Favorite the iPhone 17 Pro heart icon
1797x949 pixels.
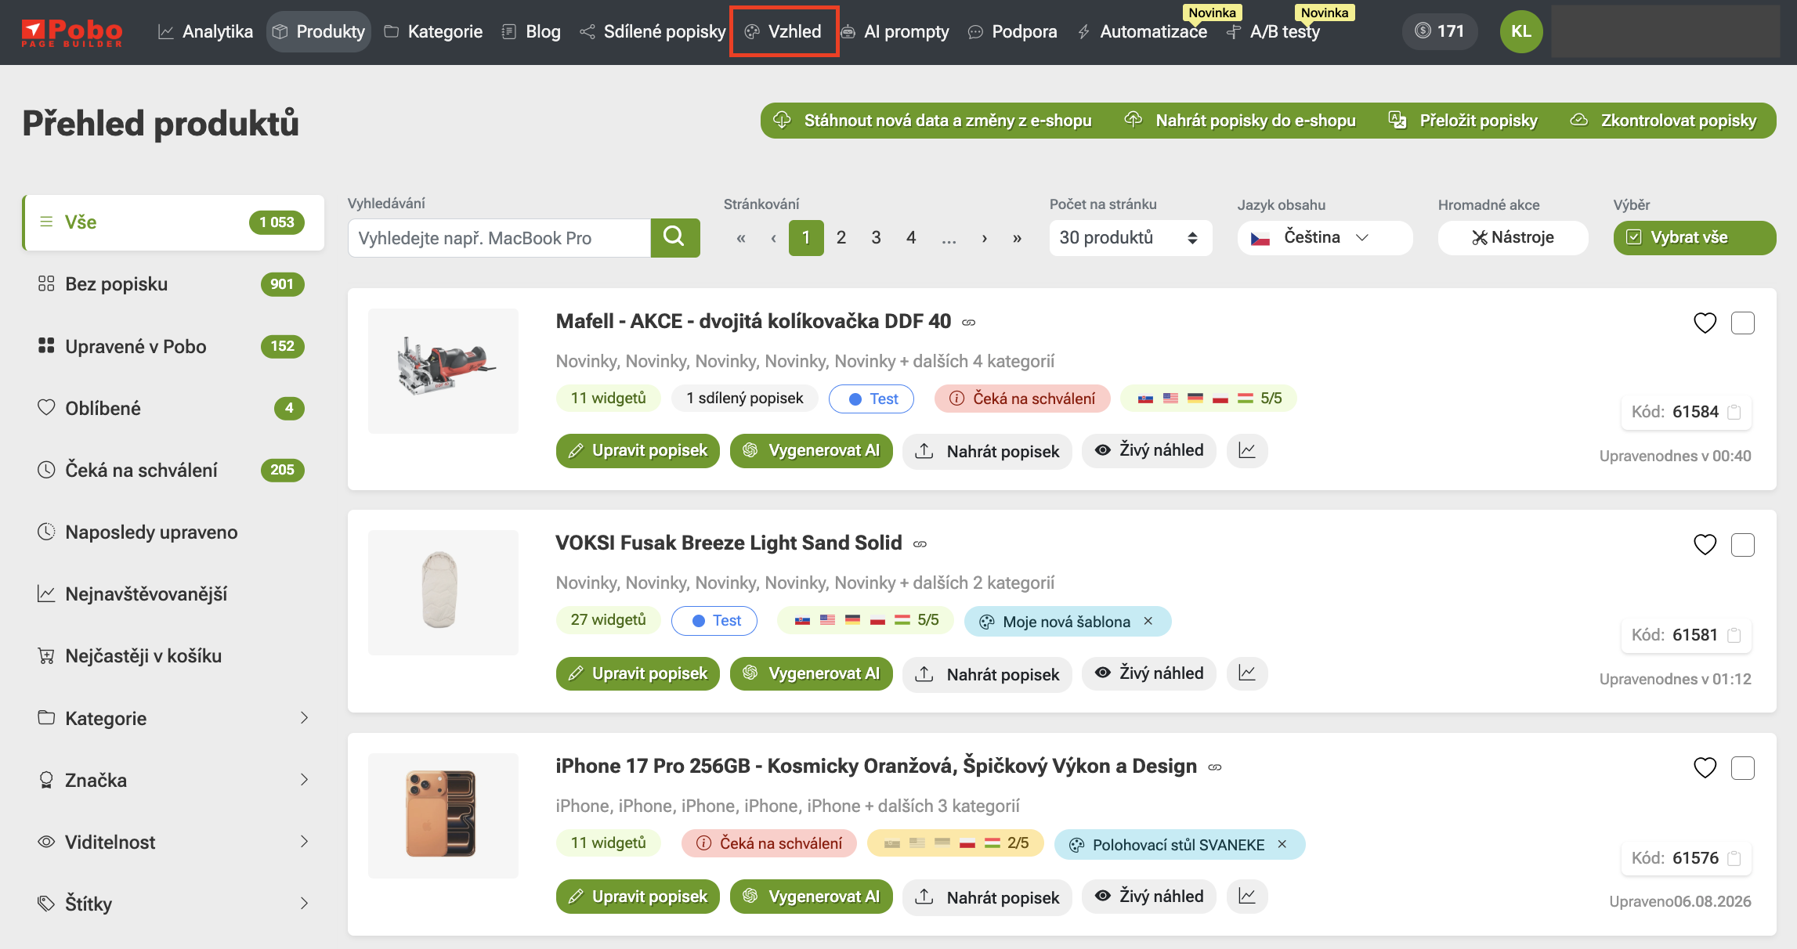click(x=1705, y=767)
